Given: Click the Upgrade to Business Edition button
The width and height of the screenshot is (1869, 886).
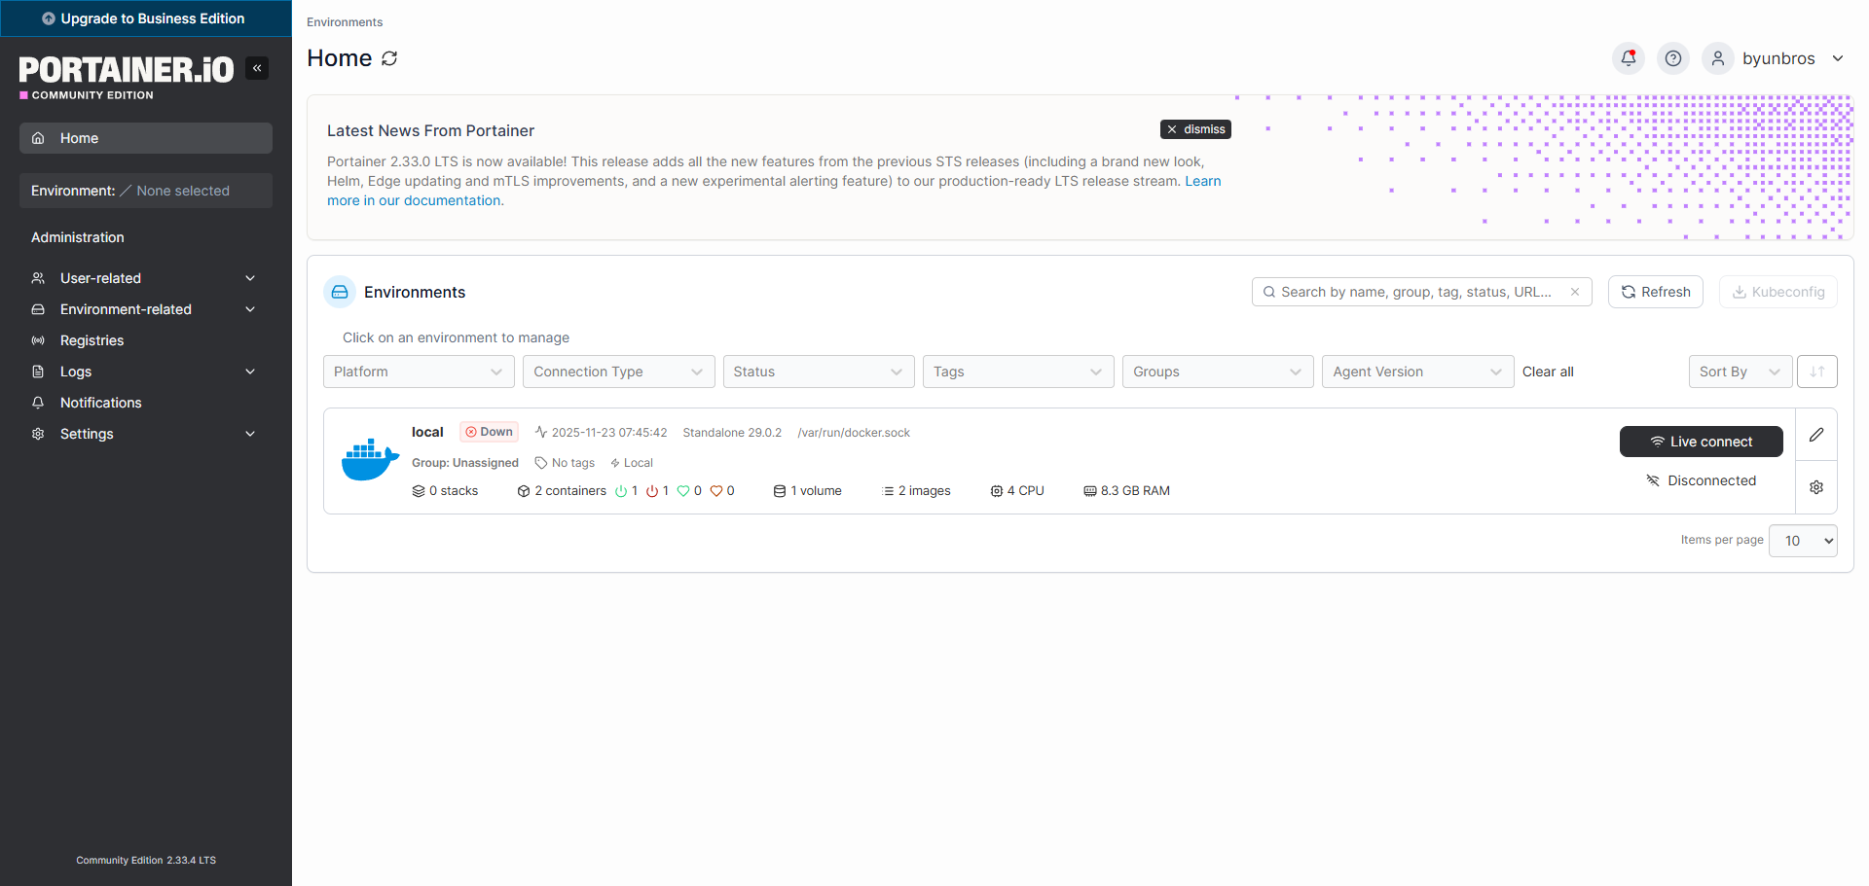Looking at the screenshot, I should [x=146, y=18].
